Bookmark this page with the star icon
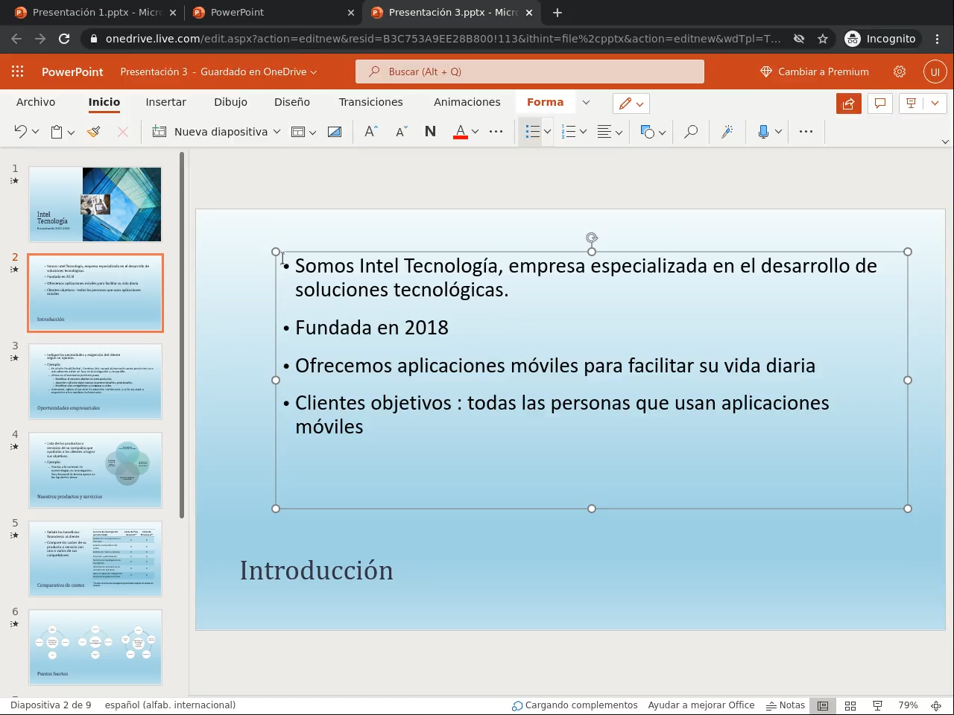Viewport: 954px width, 715px height. pyautogui.click(x=823, y=39)
